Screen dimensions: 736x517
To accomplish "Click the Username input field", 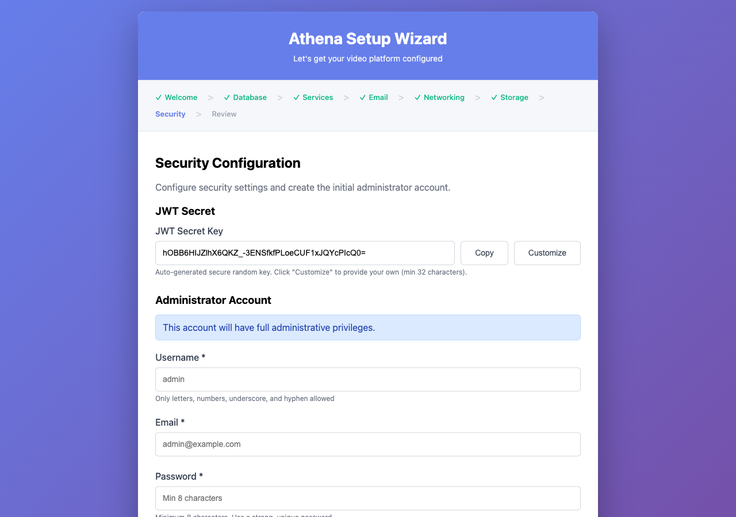I will pos(368,379).
